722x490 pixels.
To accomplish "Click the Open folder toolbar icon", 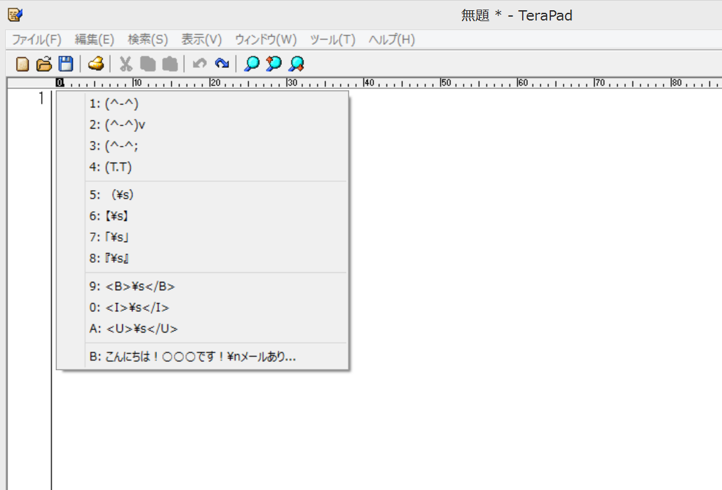I will point(44,63).
